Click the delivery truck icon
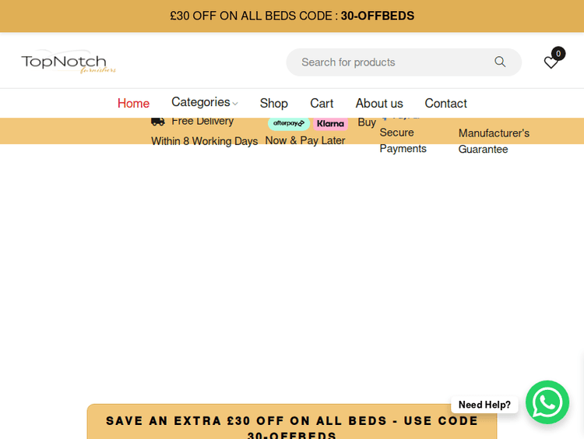 (158, 121)
